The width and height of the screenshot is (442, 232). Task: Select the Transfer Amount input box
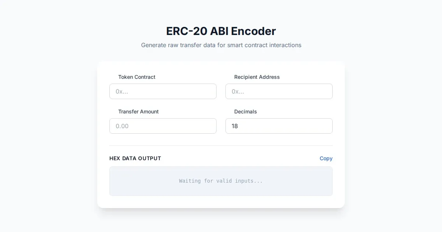[x=163, y=126]
